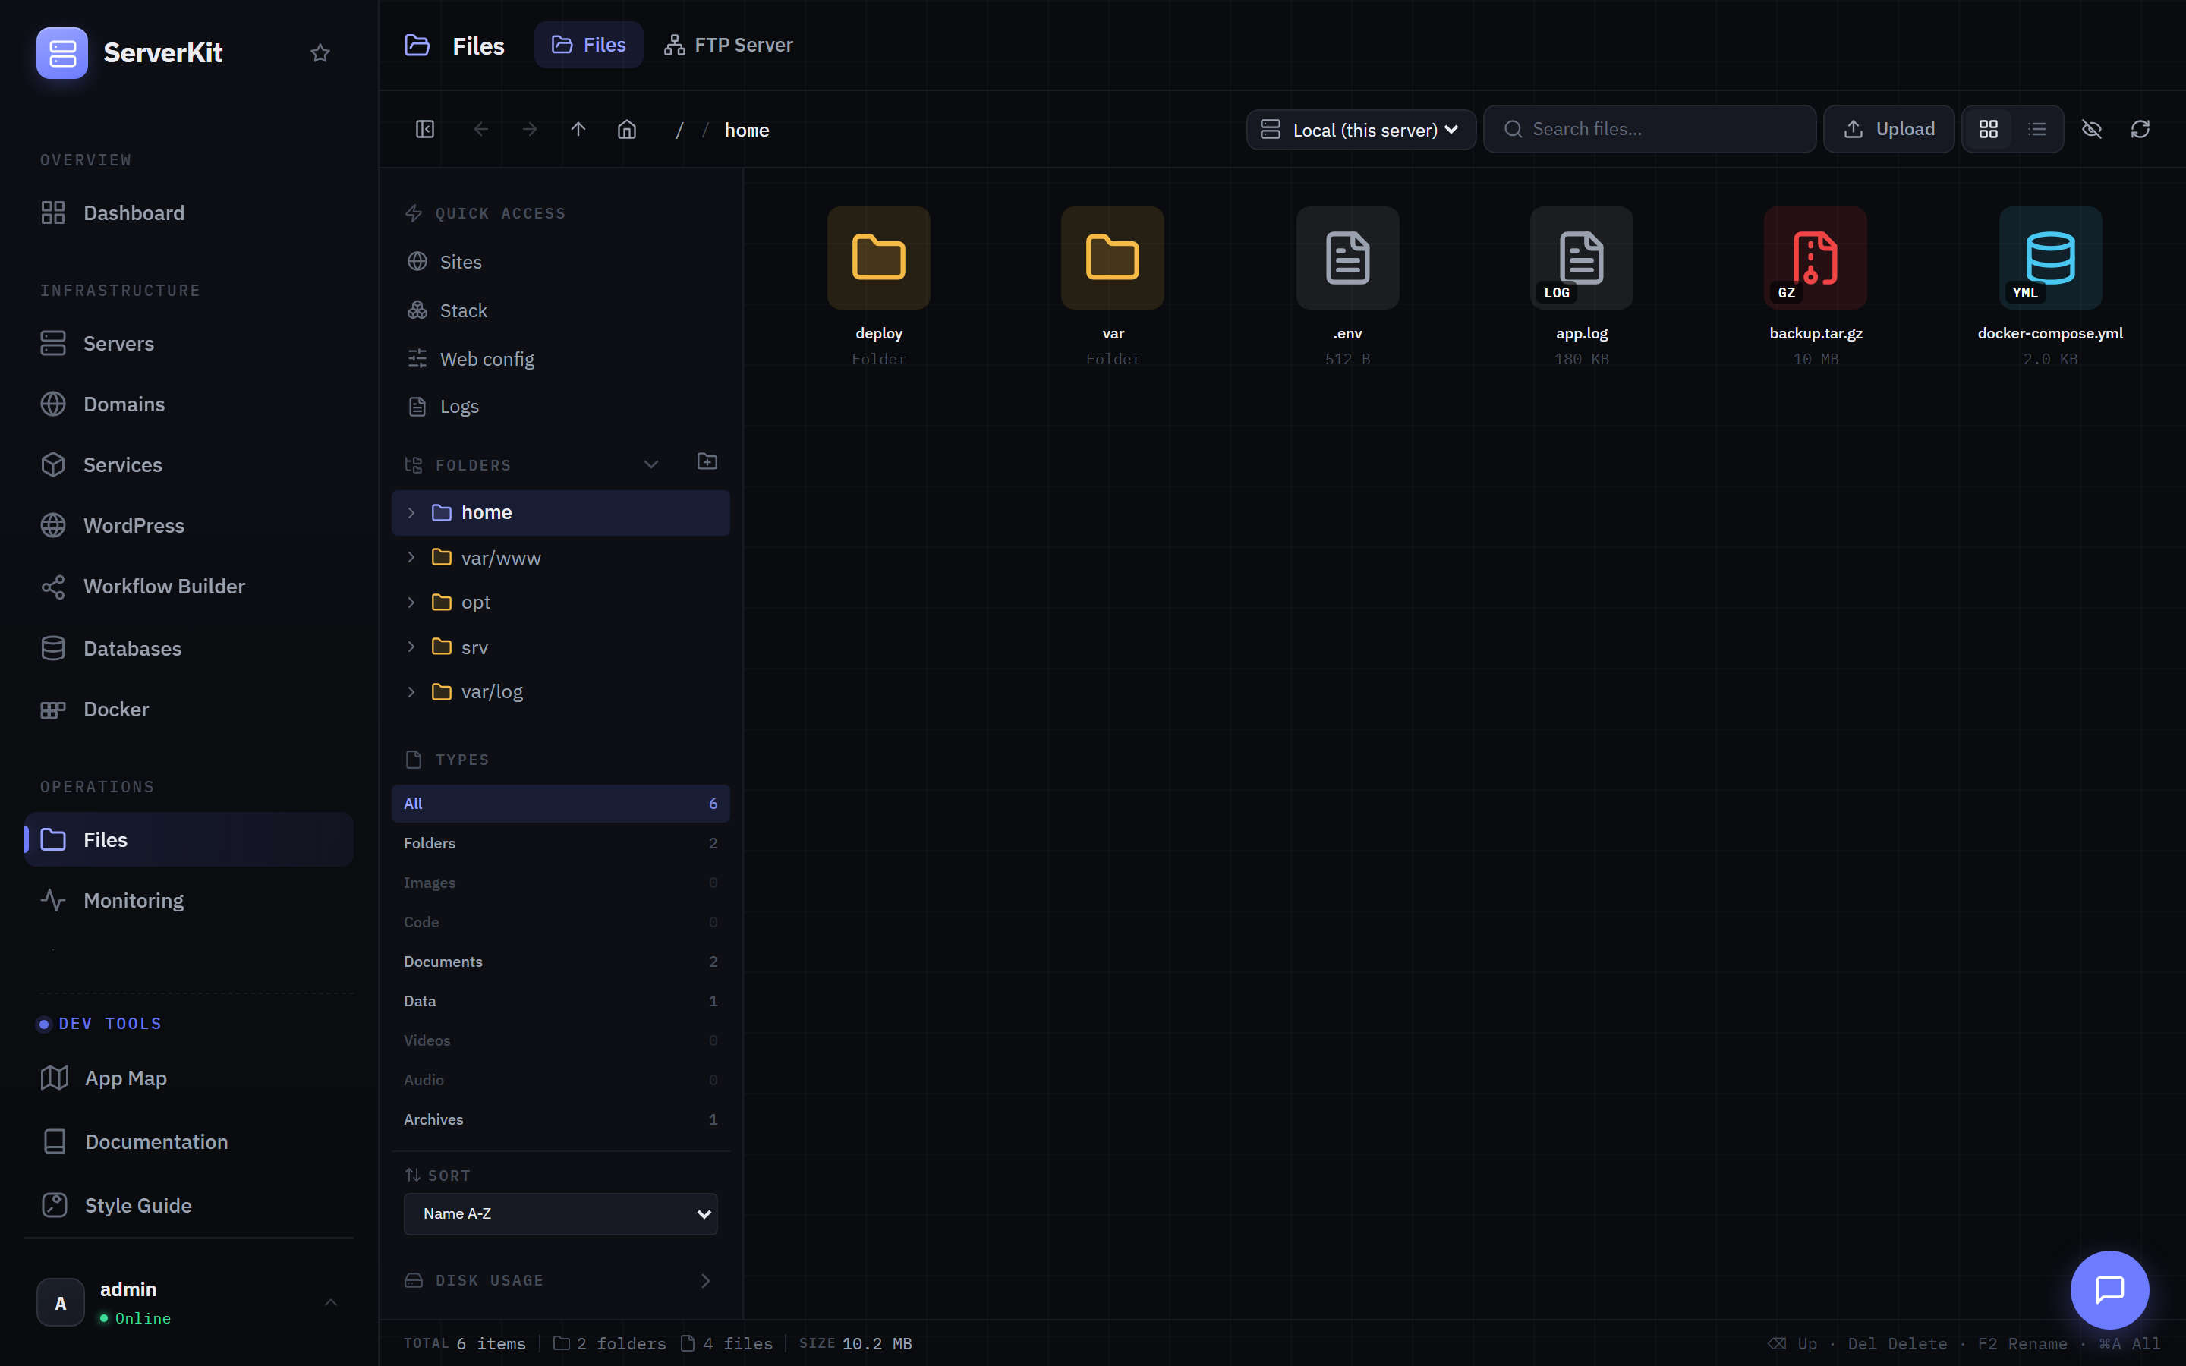Go up one directory level
2186x1366 pixels.
point(578,129)
